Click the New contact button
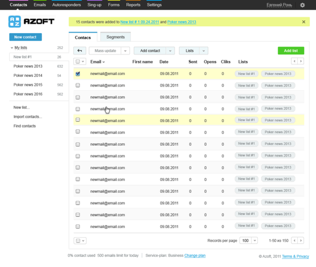 (x=26, y=37)
